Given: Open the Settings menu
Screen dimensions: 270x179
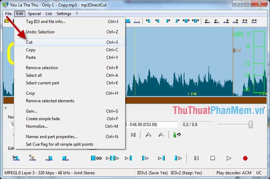Looking at the screenshot, I should click(x=64, y=13).
